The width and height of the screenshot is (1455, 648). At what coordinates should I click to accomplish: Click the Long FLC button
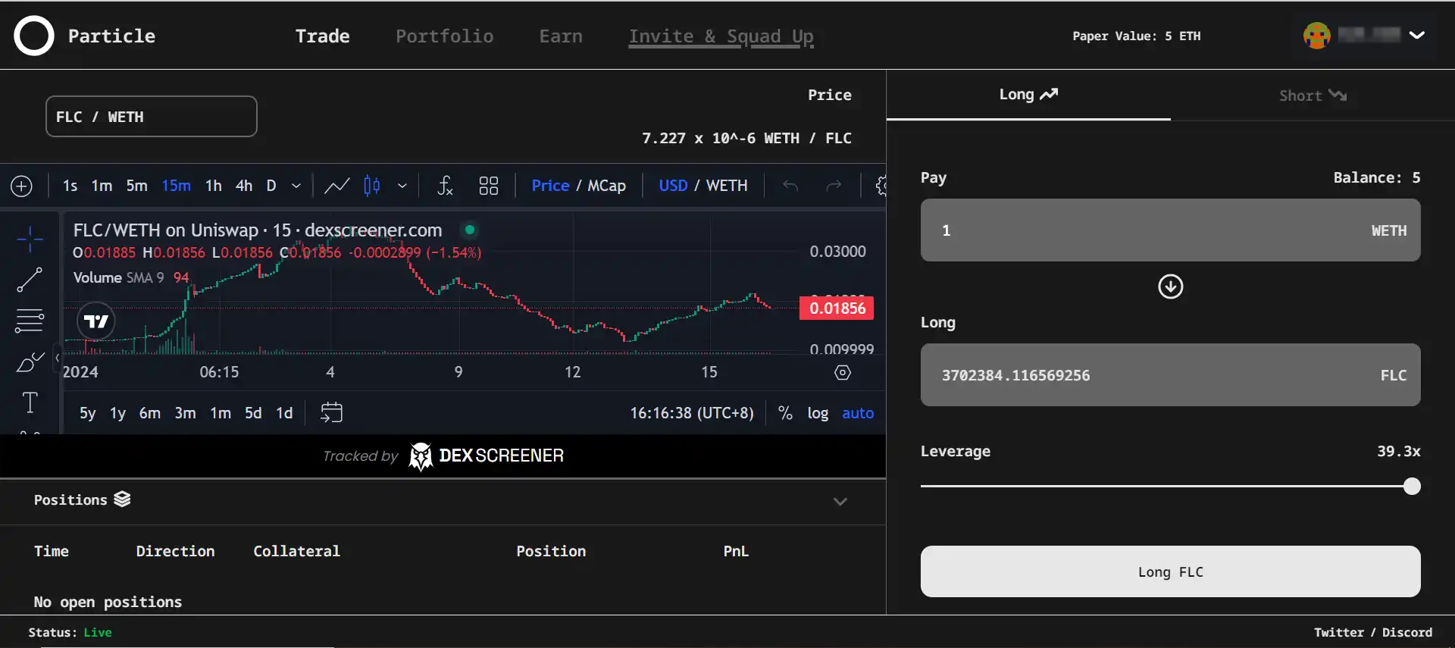coord(1171,571)
